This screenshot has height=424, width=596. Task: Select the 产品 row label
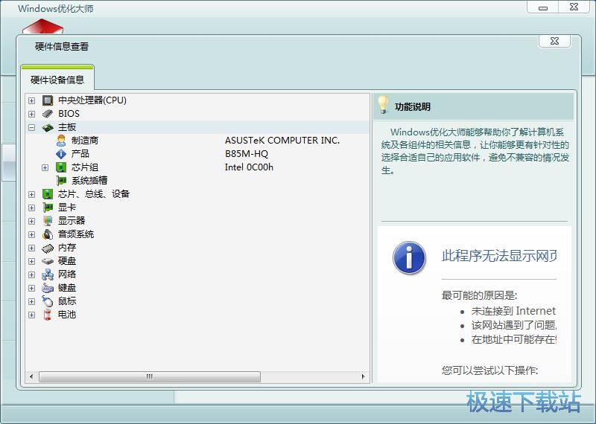pos(80,154)
